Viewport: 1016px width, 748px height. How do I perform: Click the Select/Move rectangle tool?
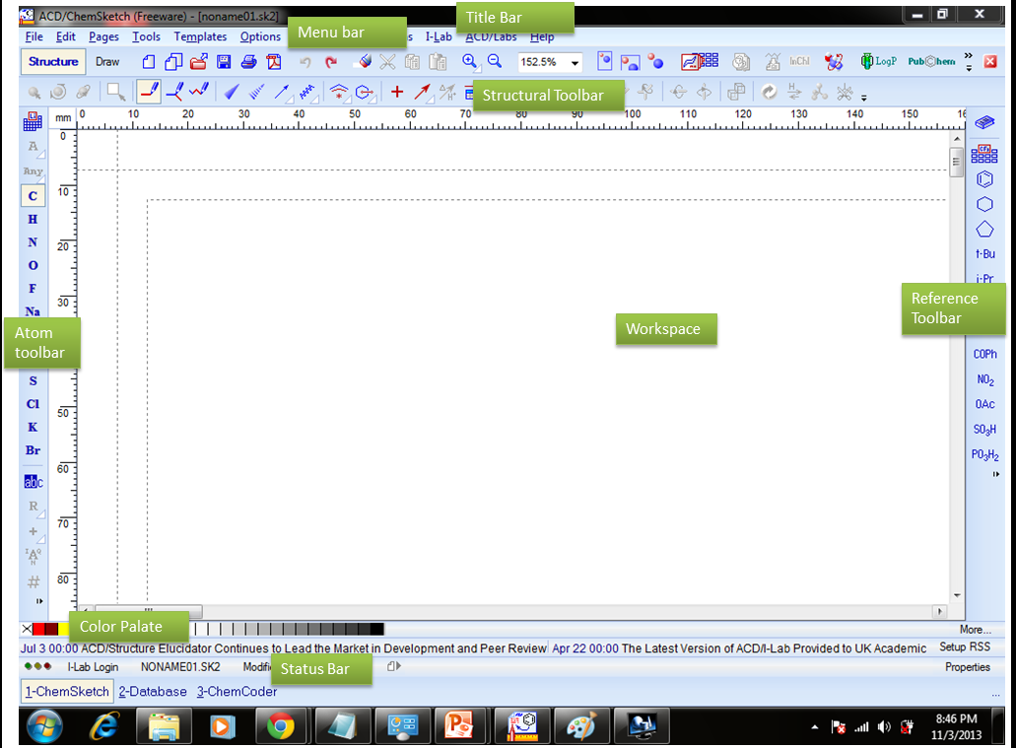tap(116, 92)
